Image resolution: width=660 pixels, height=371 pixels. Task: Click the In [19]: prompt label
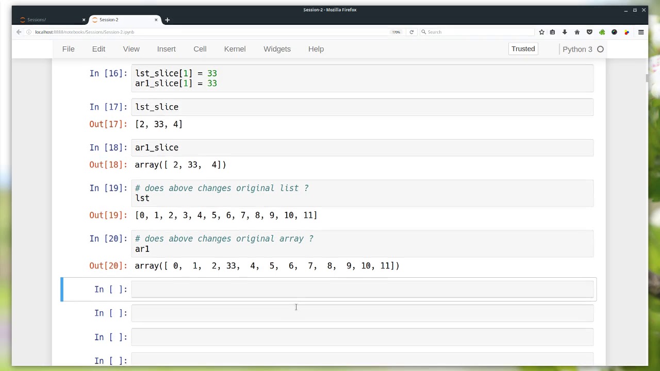[x=108, y=188]
